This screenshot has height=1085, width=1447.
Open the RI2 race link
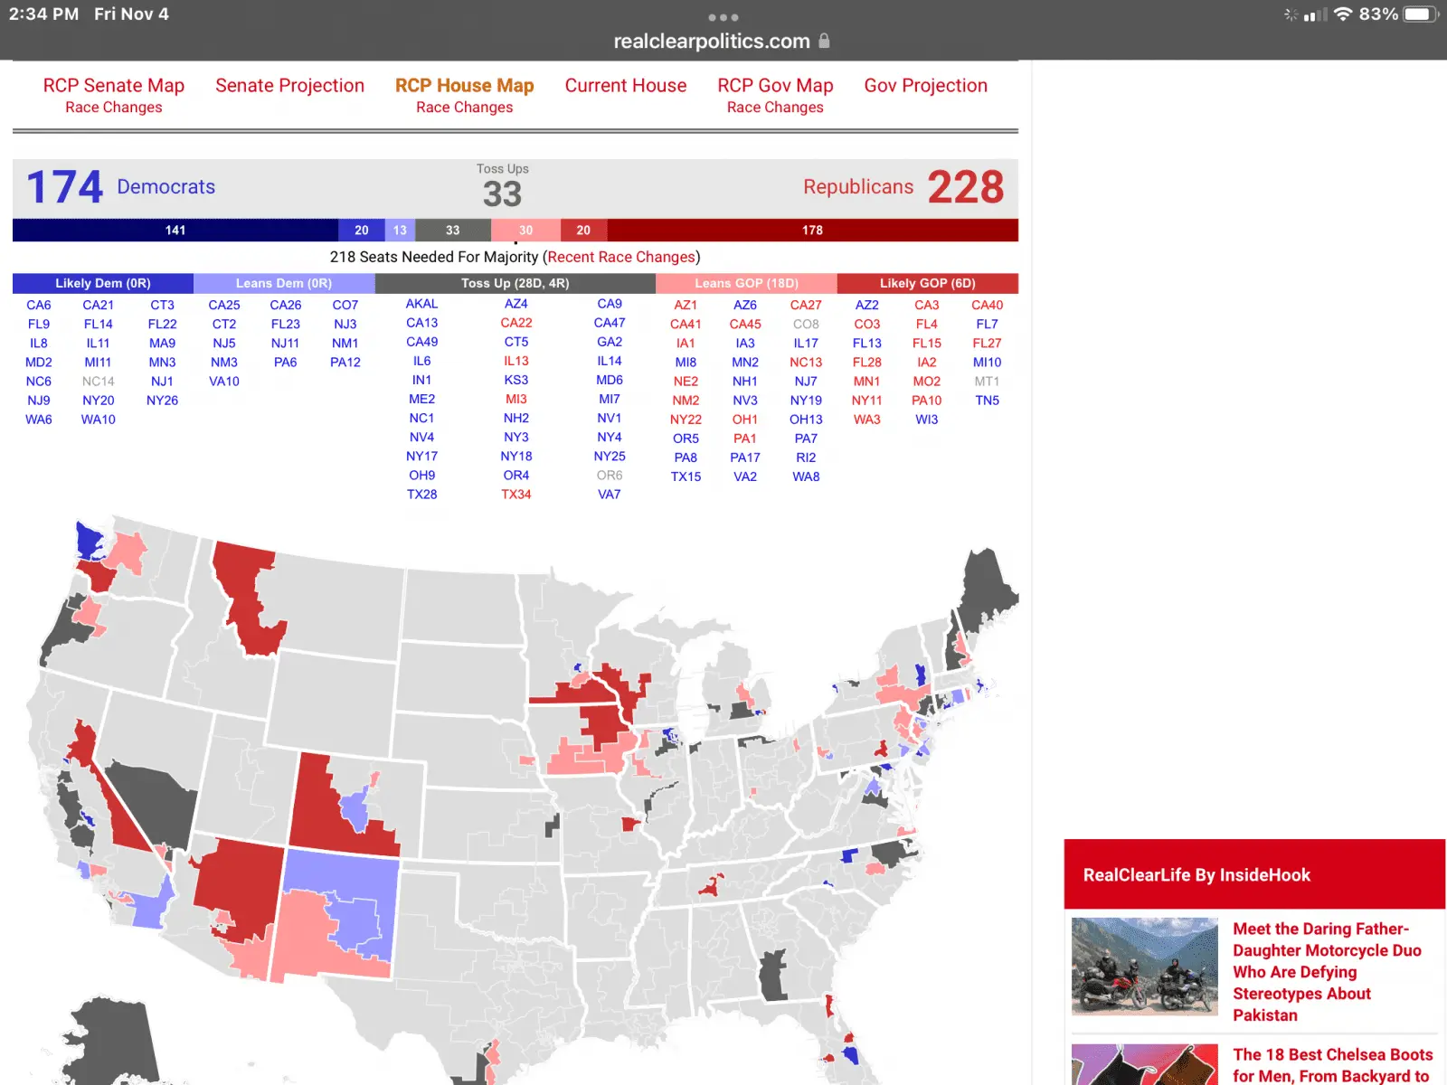click(806, 458)
